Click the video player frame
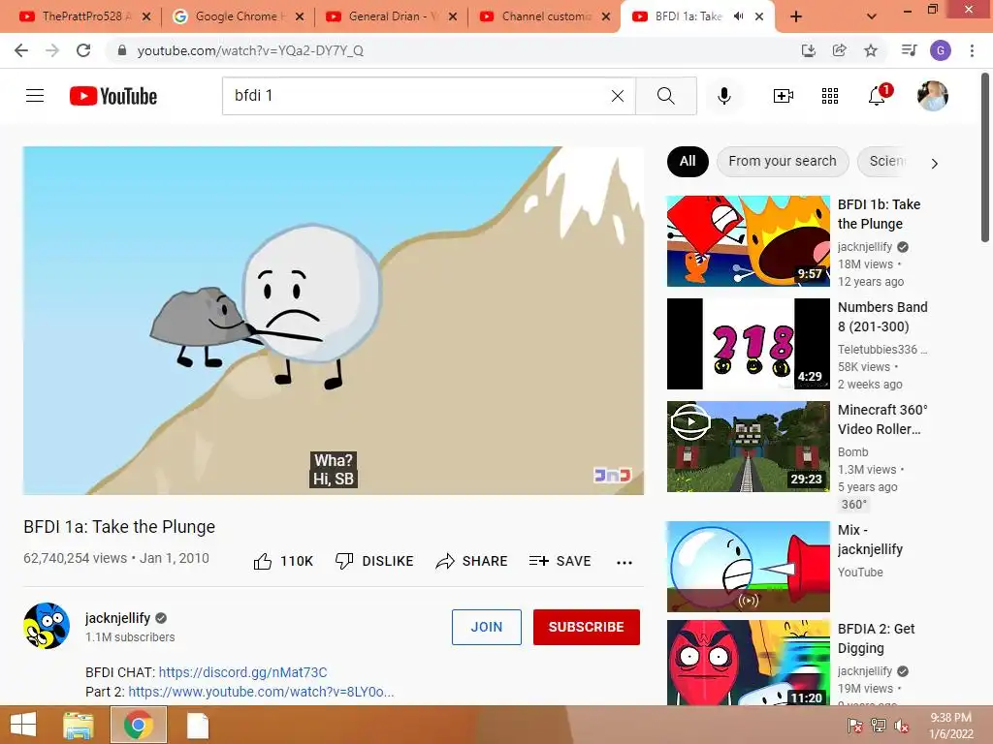 pos(334,320)
